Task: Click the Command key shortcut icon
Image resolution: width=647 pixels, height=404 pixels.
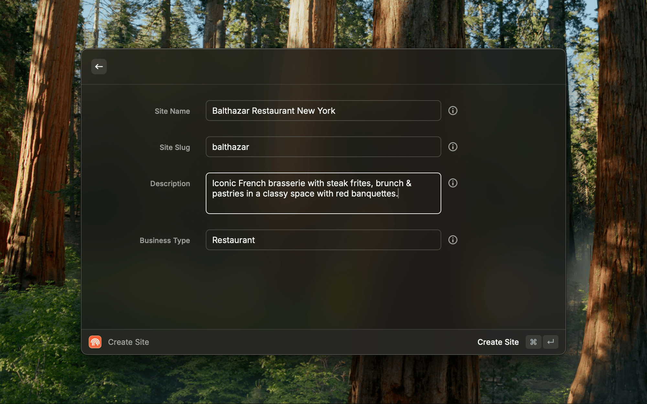Action: tap(533, 342)
